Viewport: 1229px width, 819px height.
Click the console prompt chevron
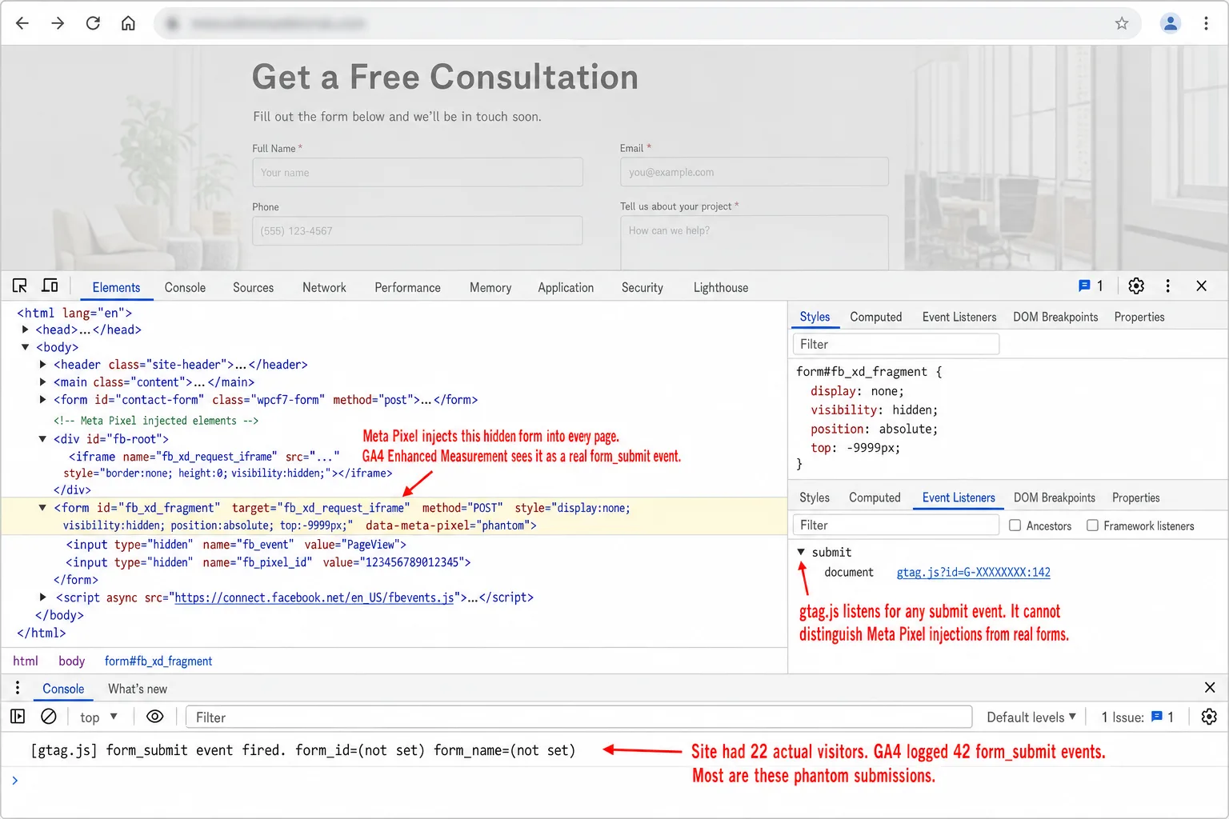(x=14, y=780)
